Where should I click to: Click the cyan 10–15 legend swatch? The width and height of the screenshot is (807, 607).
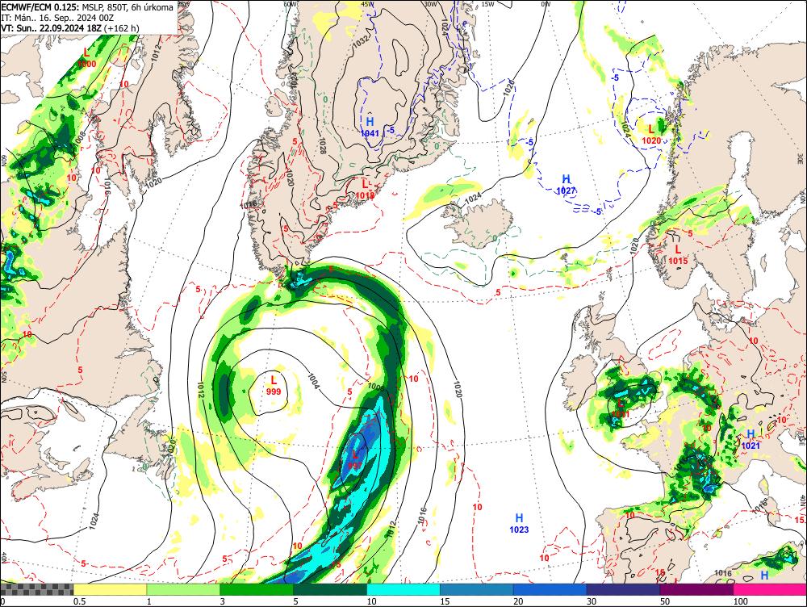403,589
